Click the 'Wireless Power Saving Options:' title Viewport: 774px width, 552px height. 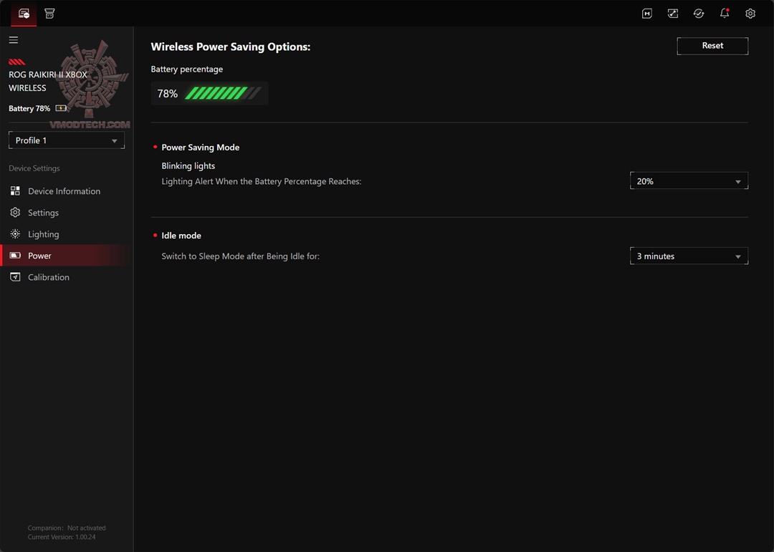click(x=231, y=47)
